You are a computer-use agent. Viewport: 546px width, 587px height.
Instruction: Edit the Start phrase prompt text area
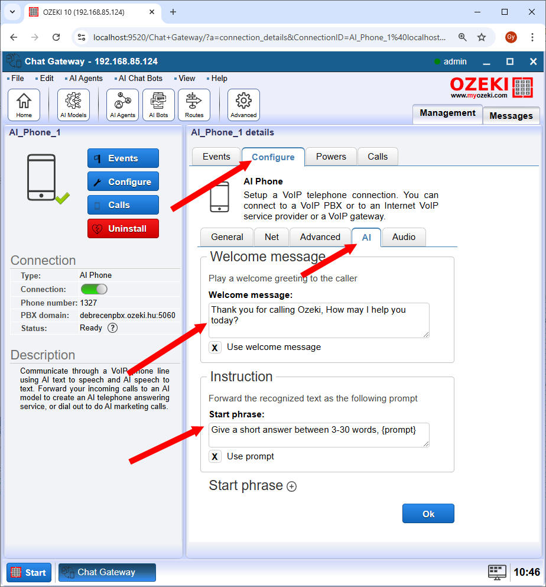tap(319, 435)
